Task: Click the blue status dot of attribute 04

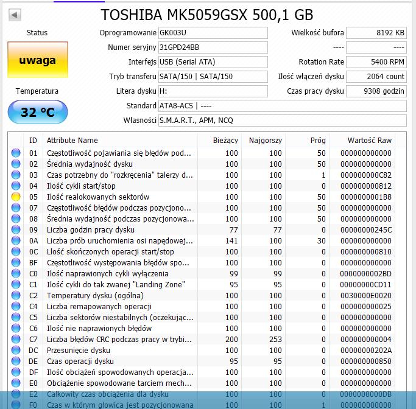Action: [x=16, y=186]
